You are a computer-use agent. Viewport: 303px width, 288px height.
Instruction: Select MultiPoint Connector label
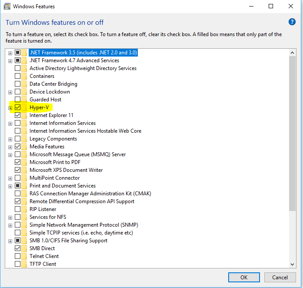pos(54,178)
